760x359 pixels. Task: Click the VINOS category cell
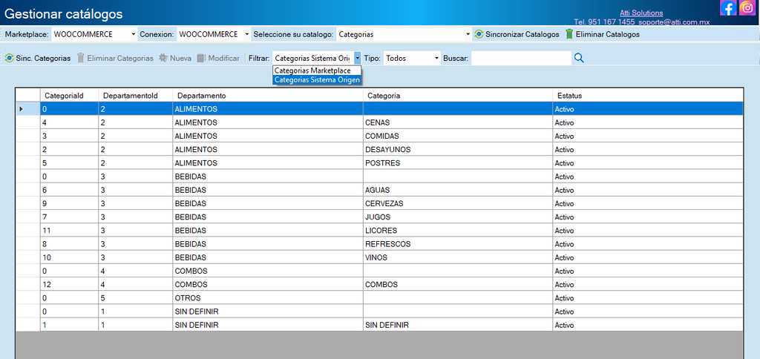click(x=457, y=257)
